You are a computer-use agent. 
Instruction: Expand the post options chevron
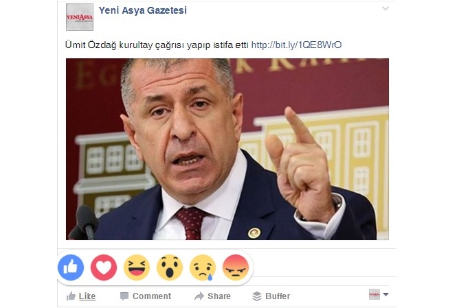click(385, 9)
